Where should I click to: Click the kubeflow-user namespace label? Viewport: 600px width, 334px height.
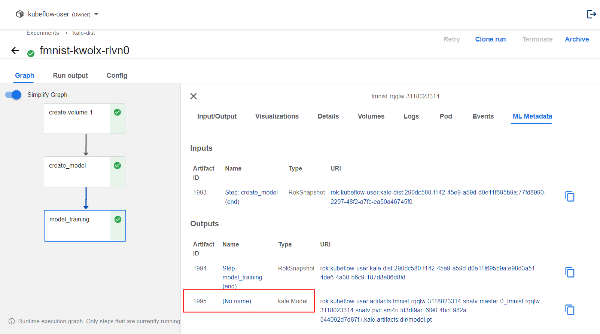[48, 14]
